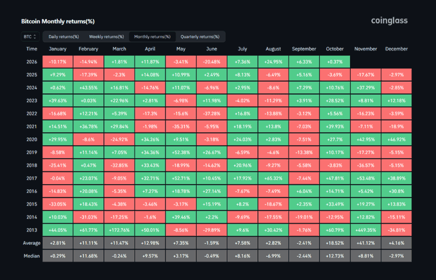Screen dimensions: 436x280
Task: Click the +39.46% cell for May 2014
Action: click(x=181, y=217)
